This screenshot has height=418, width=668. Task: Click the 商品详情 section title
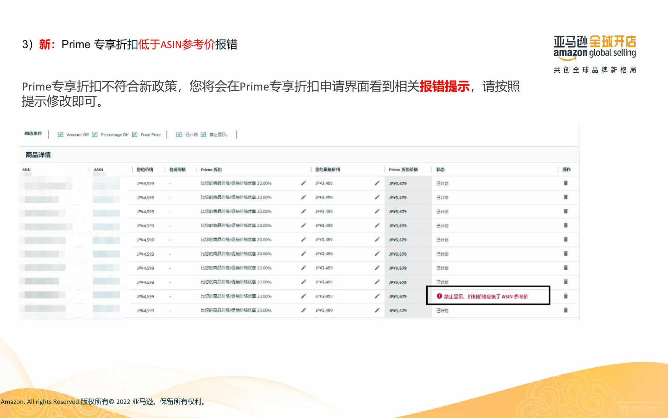pyautogui.click(x=38, y=155)
